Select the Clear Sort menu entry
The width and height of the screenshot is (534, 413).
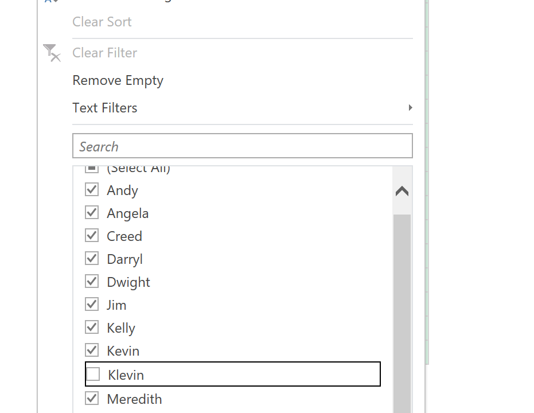[102, 22]
